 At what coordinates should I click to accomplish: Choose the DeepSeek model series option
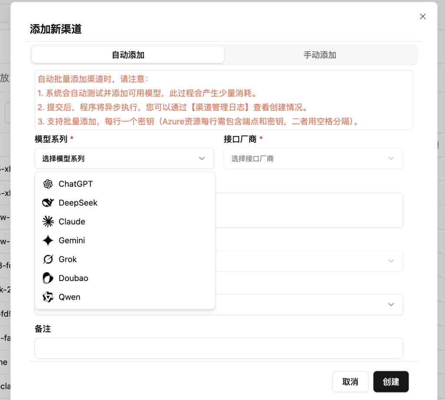pos(125,203)
